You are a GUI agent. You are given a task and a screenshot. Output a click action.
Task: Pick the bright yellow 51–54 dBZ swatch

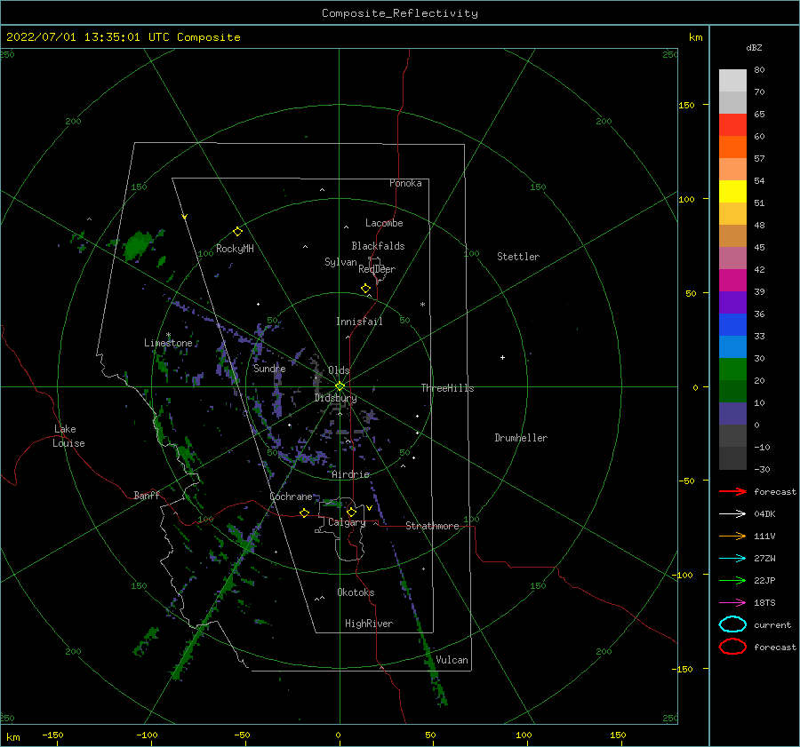pos(732,191)
